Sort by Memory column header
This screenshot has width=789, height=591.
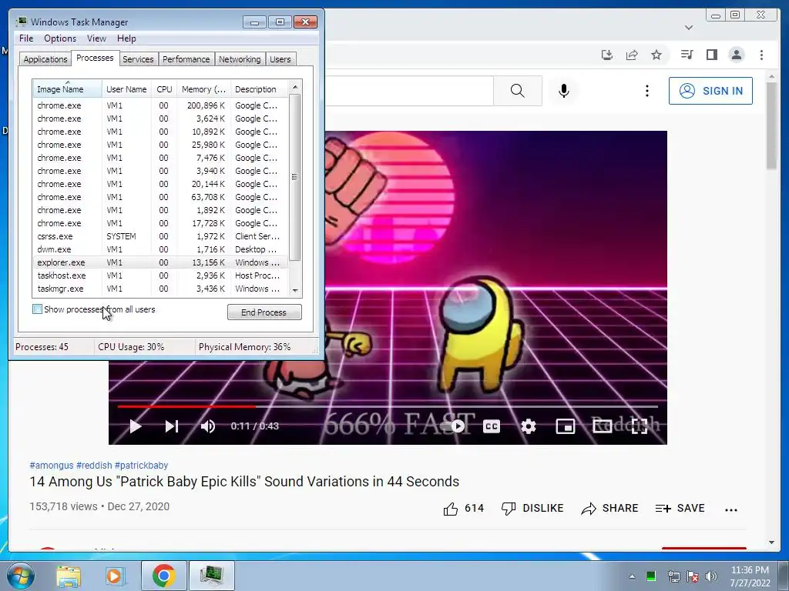(203, 89)
